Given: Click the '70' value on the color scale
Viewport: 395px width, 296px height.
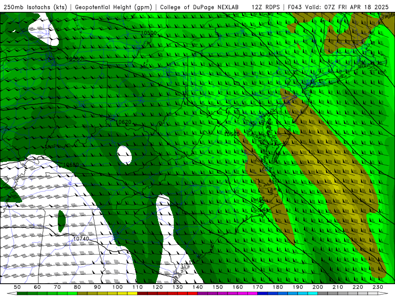Looking at the screenshot, I should 57,287.
